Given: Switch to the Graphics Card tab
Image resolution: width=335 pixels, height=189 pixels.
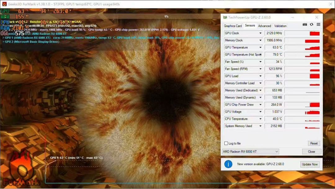Looking at the screenshot, I should click(x=233, y=26).
